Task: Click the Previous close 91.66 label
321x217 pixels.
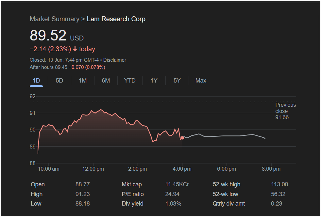Action: pyautogui.click(x=286, y=111)
